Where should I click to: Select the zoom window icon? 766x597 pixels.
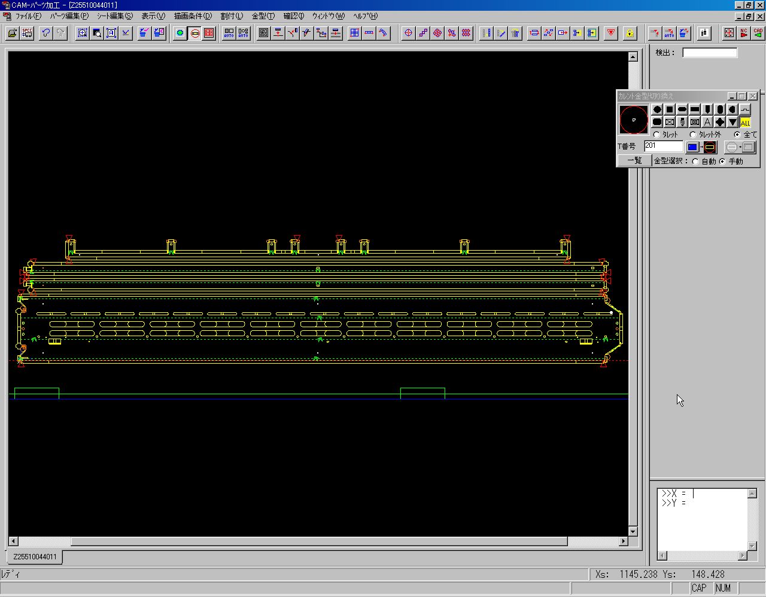point(83,33)
